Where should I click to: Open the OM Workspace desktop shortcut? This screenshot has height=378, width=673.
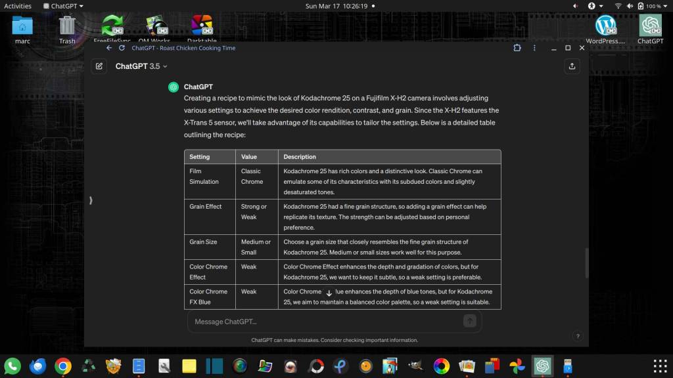[x=154, y=29]
